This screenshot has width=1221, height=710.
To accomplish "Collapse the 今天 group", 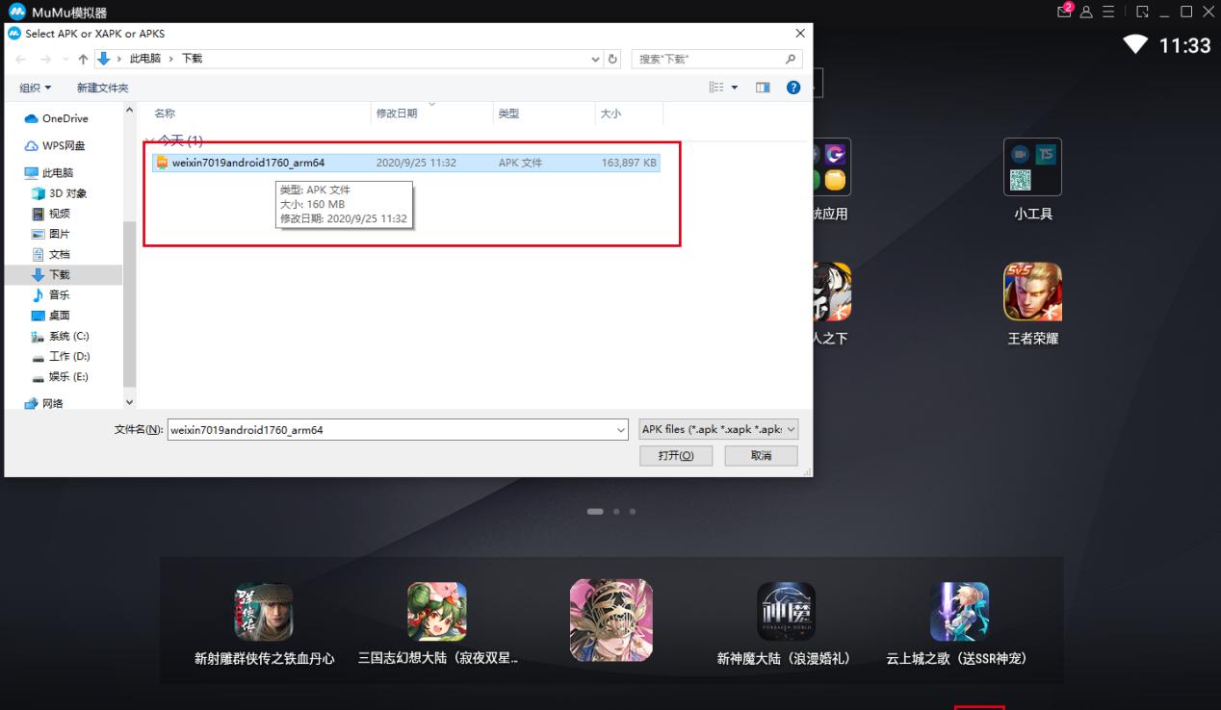I will pos(149,141).
